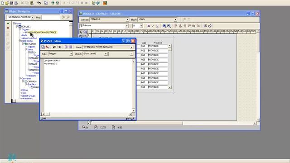Collapse the Forms root node

(14, 24)
